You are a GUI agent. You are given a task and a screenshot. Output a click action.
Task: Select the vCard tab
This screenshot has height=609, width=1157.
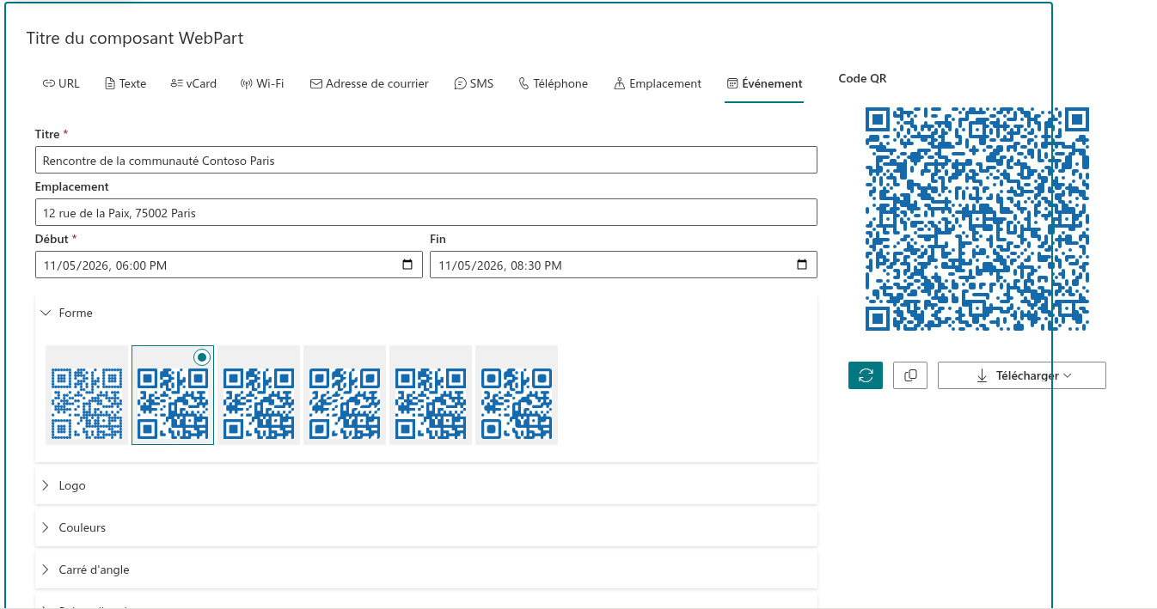click(x=193, y=83)
